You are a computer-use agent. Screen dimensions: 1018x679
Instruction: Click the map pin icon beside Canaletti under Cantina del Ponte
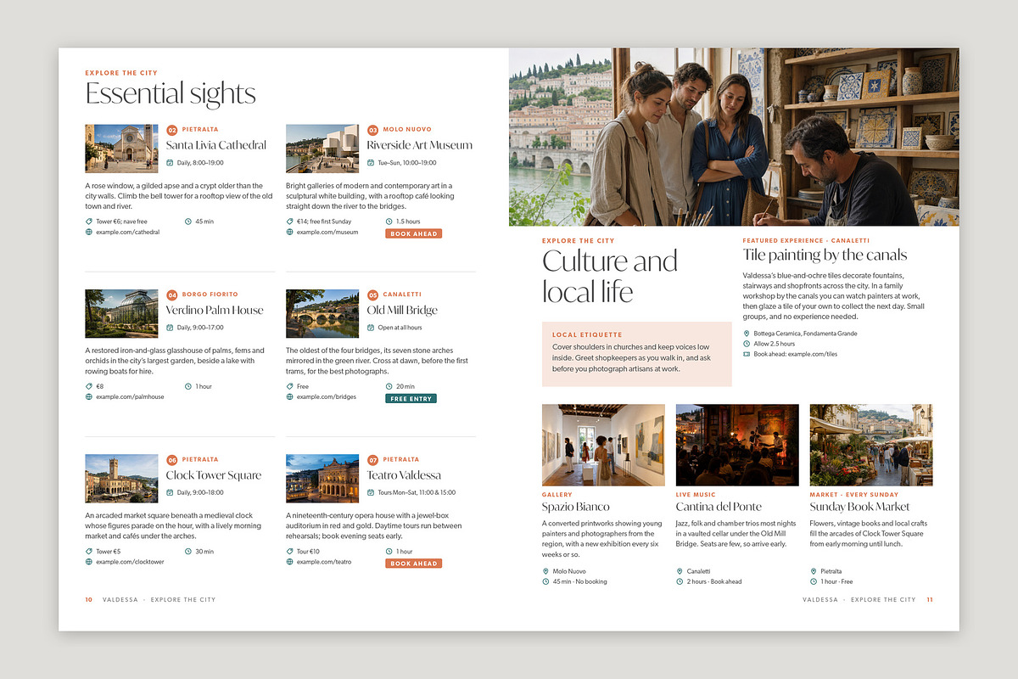click(680, 571)
